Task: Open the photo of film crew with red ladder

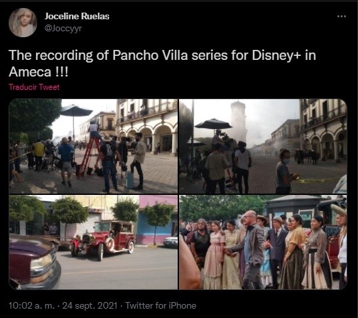Action: pos(93,146)
